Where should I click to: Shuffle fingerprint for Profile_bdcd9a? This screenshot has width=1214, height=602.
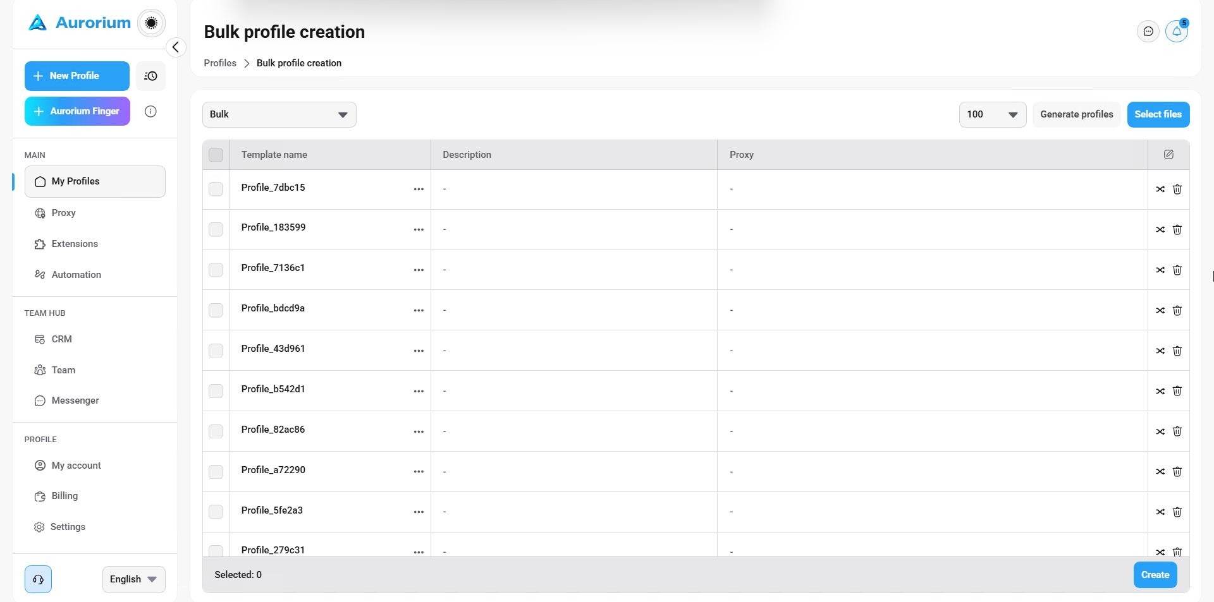(x=1160, y=310)
